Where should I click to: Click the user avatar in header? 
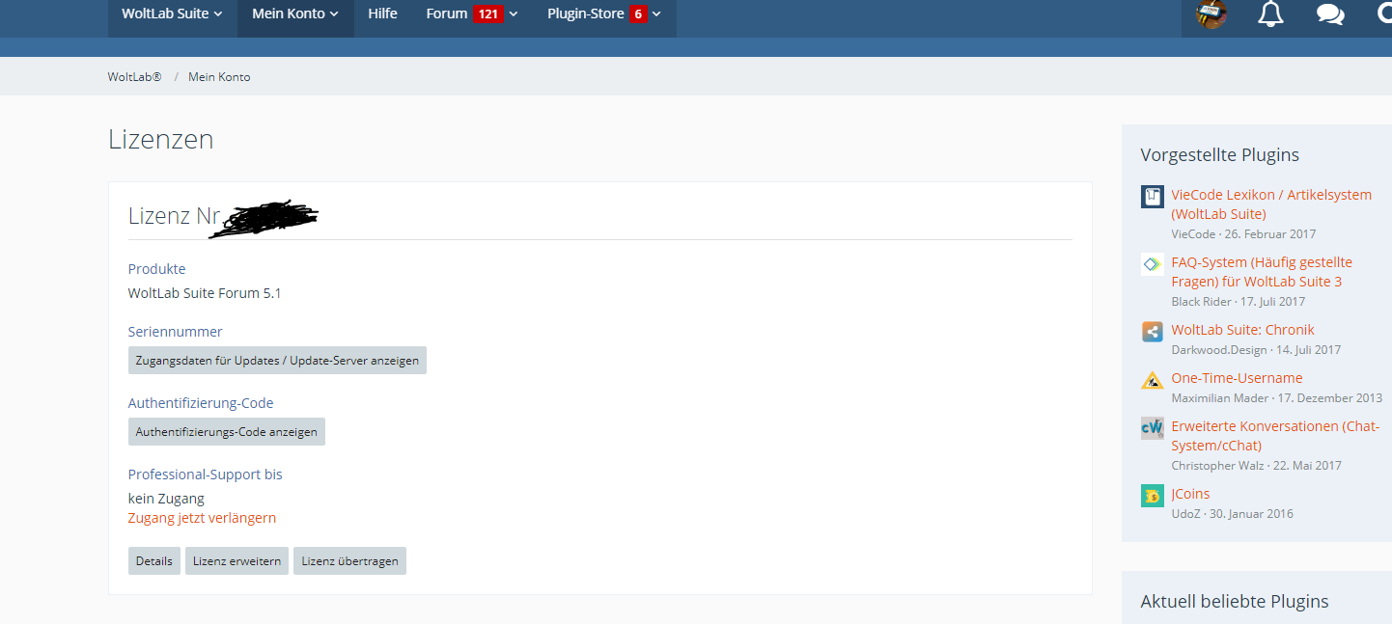[1211, 14]
